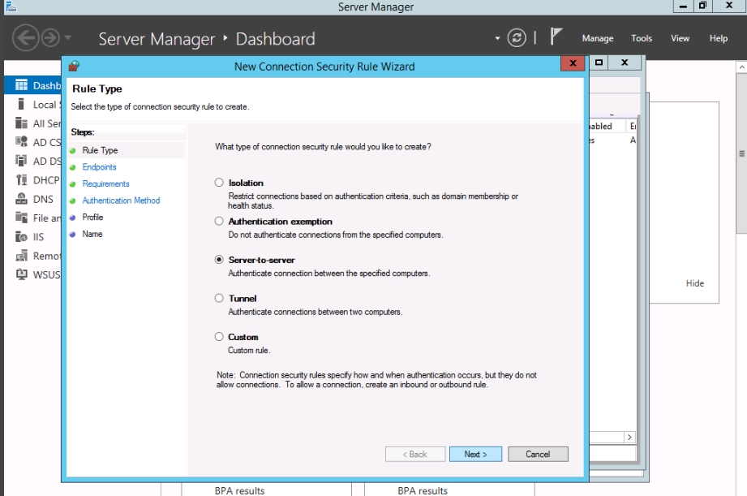Cancel the New Connection Security Rule Wizard
Image resolution: width=747 pixels, height=496 pixels.
pyautogui.click(x=538, y=454)
